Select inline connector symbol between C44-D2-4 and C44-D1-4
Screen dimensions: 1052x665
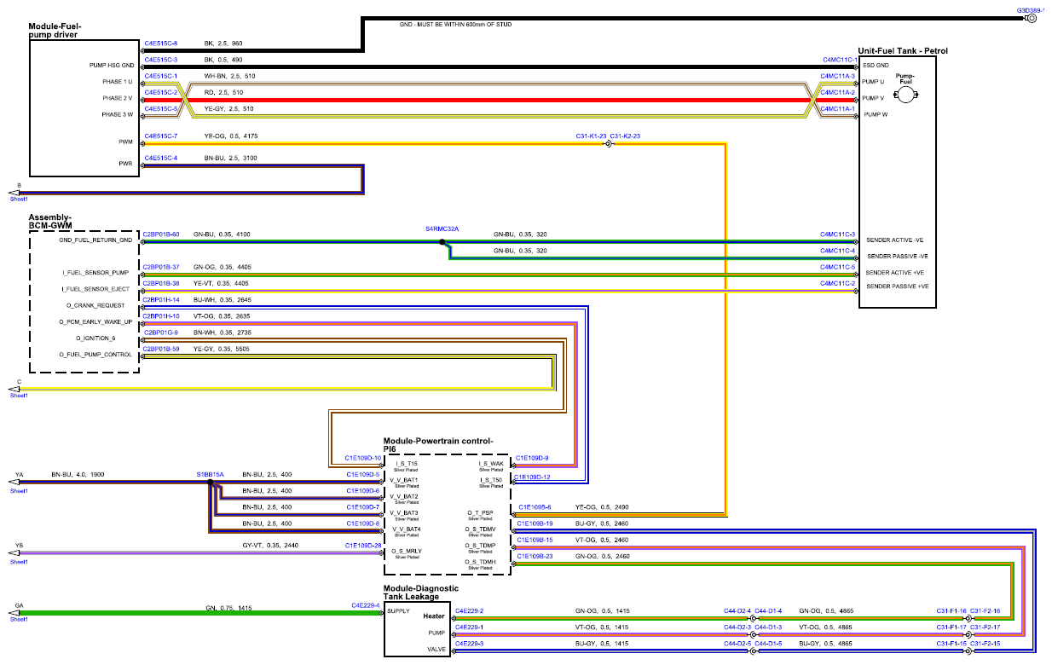[753, 619]
